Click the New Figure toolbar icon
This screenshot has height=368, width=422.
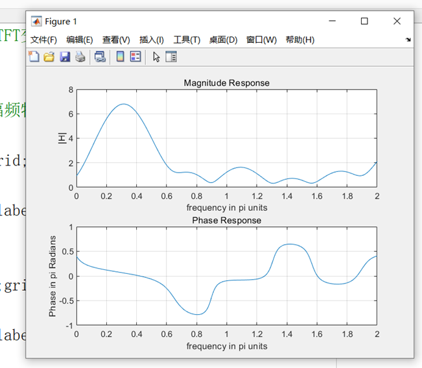34,56
